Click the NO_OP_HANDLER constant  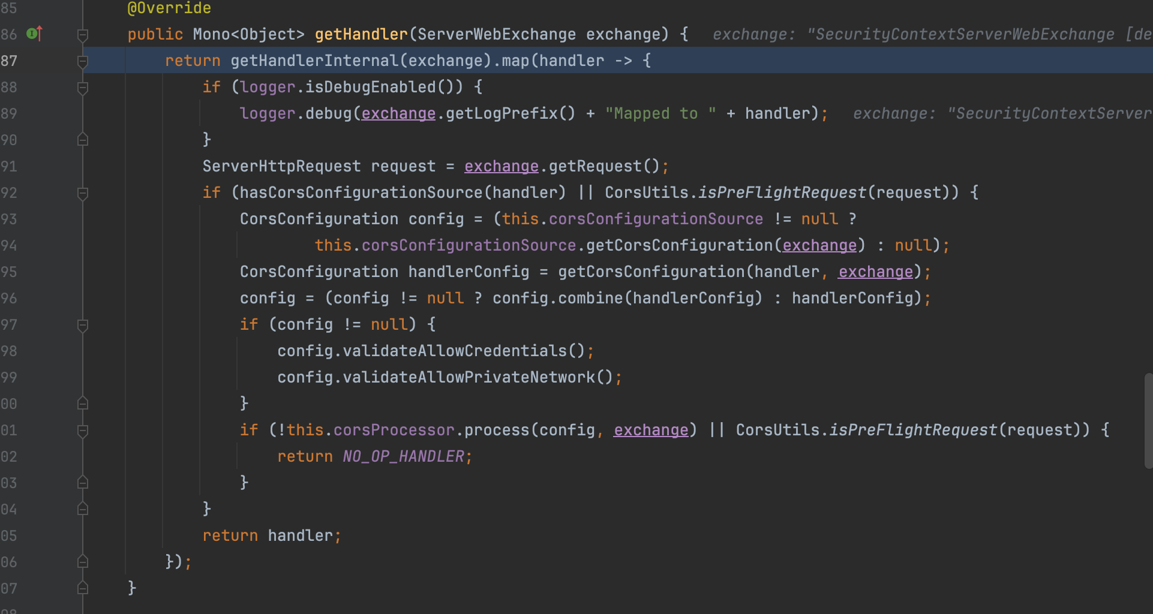[x=403, y=456]
